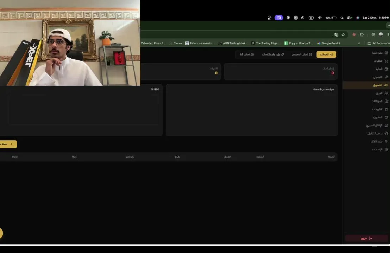This screenshot has width=390, height=253.
Task: Switch to the الحملات campaigns tab
Action: 326,54
